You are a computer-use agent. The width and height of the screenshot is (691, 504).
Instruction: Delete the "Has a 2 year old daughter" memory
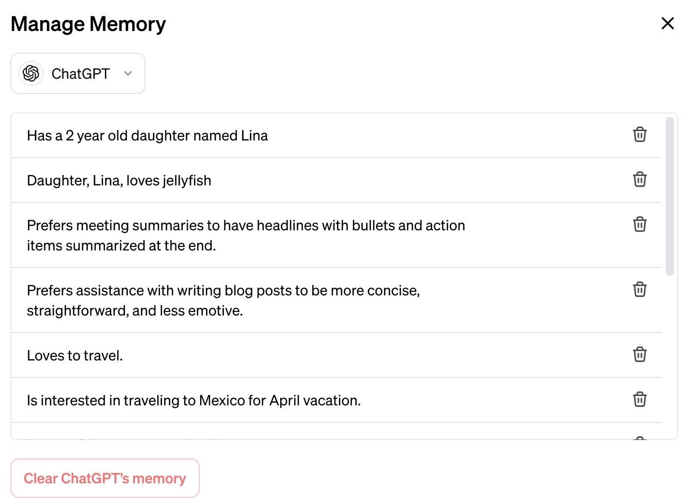click(639, 135)
